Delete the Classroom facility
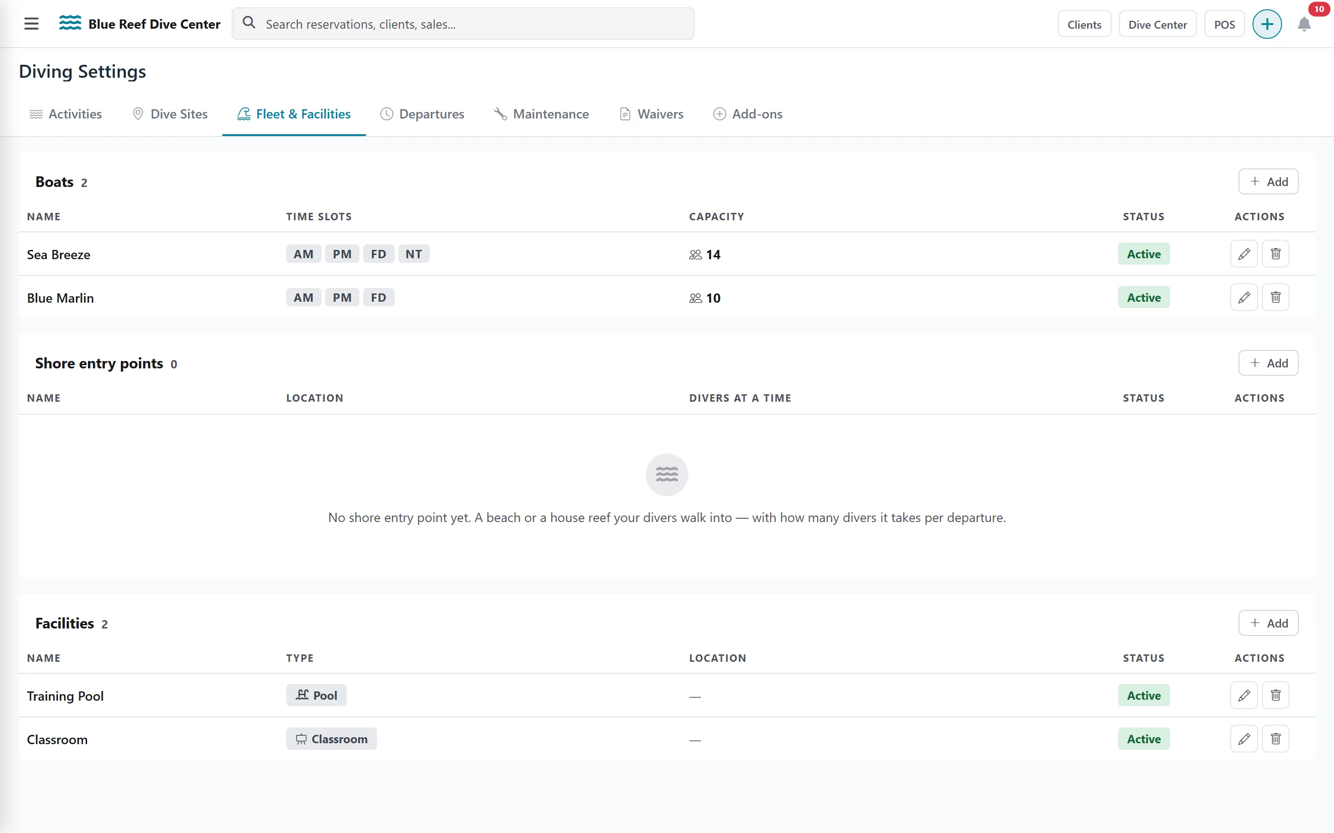The height and width of the screenshot is (833, 1334). click(x=1275, y=739)
